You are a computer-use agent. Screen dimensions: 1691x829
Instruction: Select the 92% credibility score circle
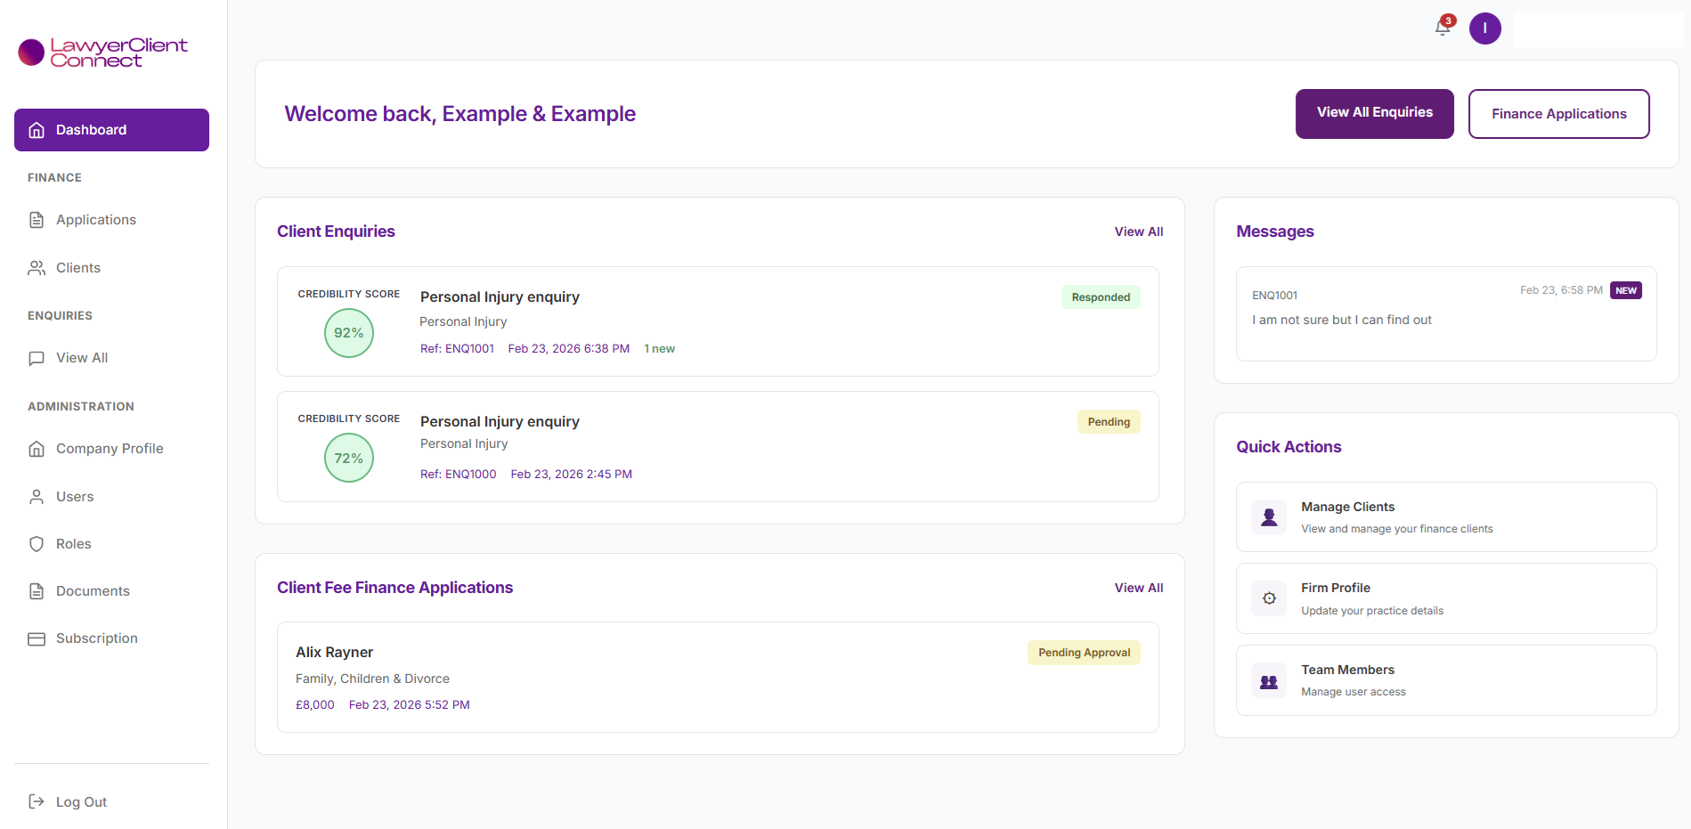(x=348, y=333)
